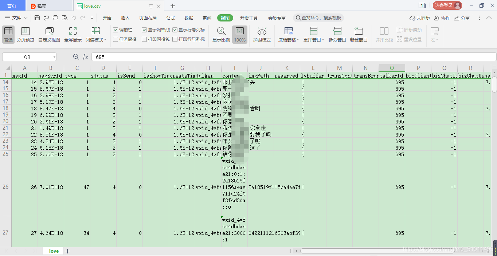
Task: Click the zoom magnifier beside fx
Action: pos(76,57)
